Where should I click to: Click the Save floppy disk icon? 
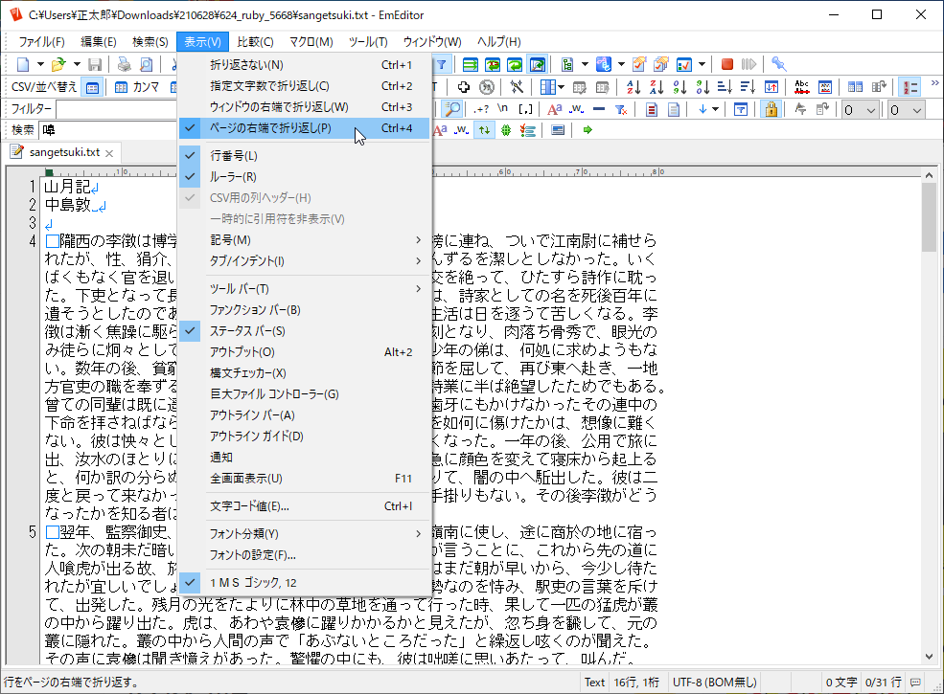pos(95,64)
